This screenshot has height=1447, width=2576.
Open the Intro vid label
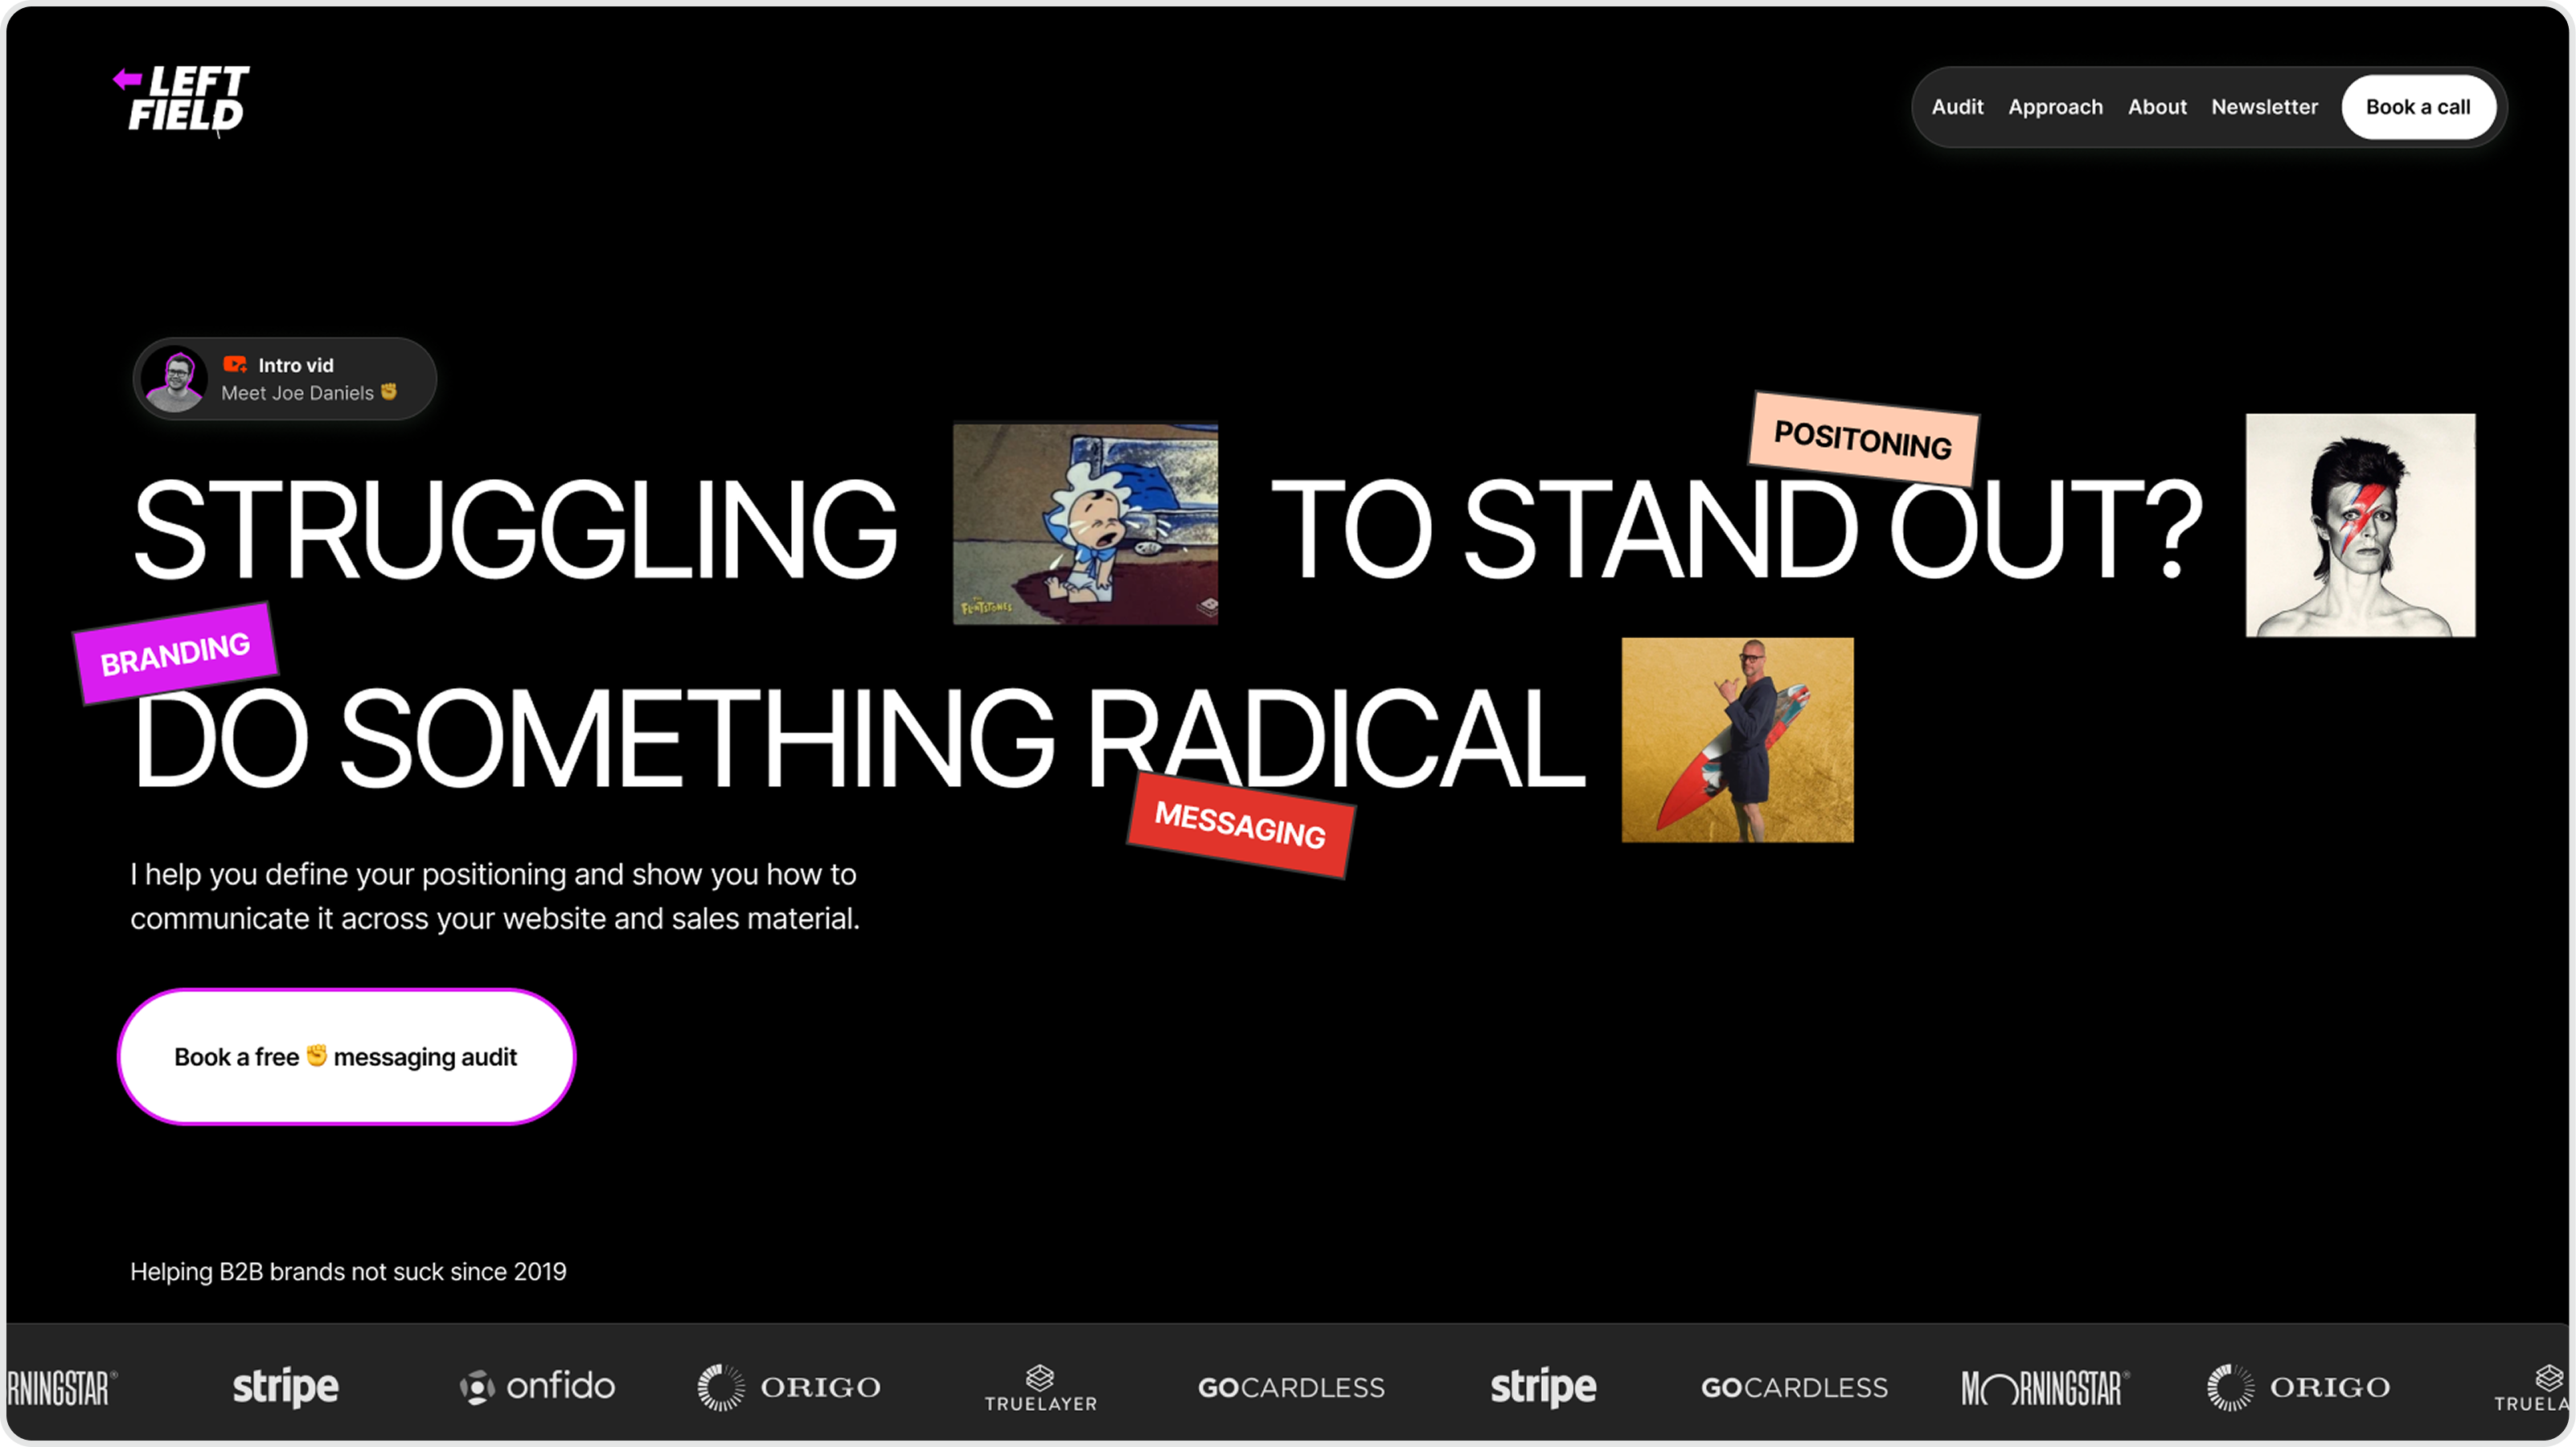point(296,365)
